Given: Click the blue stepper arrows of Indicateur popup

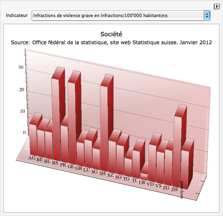Looking at the screenshot, I should 207,15.
